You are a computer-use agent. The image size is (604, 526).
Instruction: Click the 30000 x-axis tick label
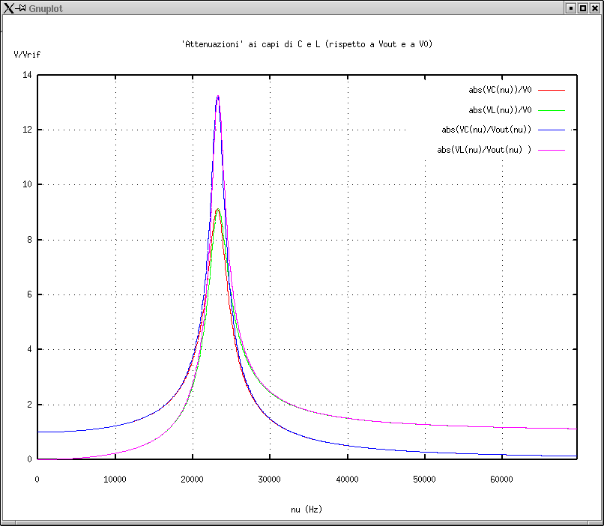coord(269,479)
